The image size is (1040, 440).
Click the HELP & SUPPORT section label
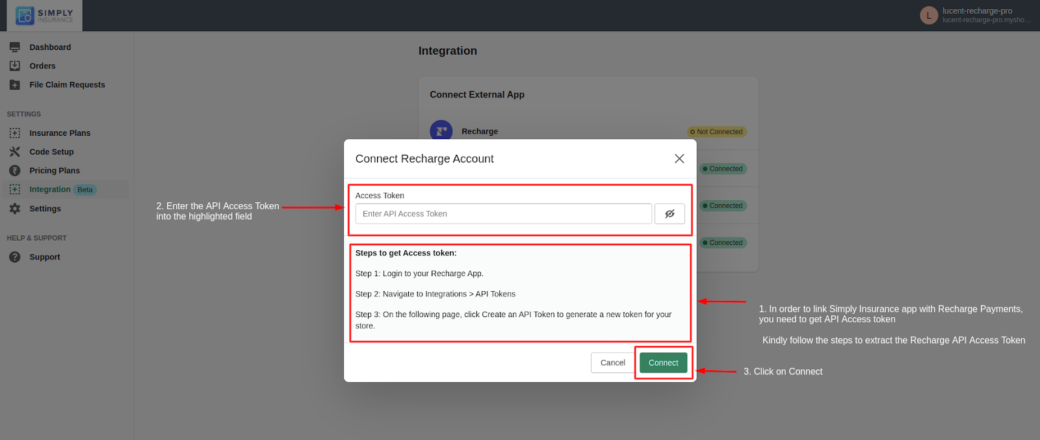pyautogui.click(x=36, y=239)
